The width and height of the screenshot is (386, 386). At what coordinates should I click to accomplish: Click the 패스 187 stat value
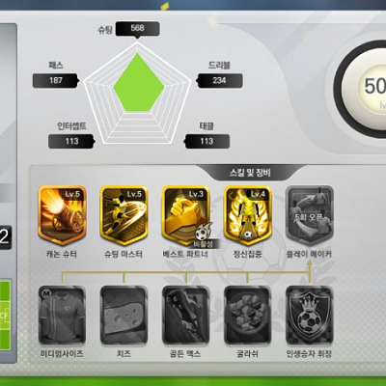tap(56, 80)
